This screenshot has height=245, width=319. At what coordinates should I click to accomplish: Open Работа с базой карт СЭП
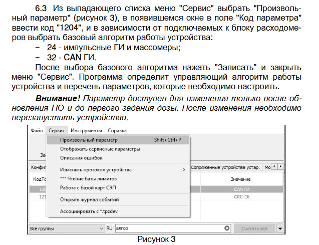[x=118, y=187]
